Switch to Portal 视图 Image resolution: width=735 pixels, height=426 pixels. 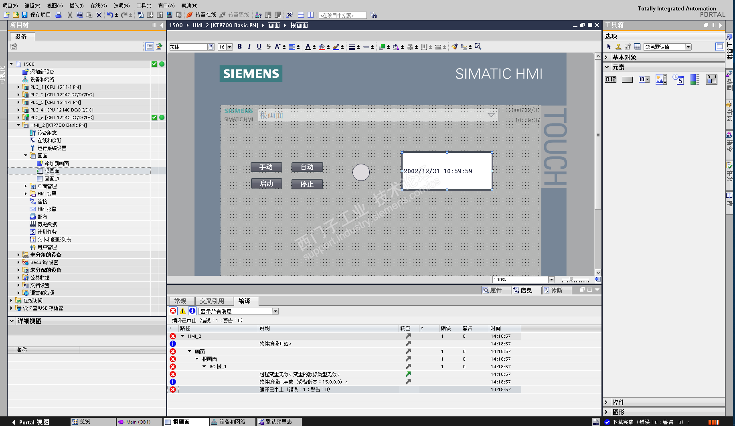(30, 422)
